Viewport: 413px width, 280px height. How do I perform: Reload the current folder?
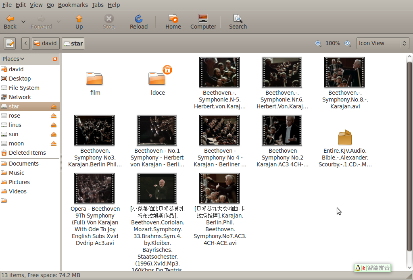point(139,22)
